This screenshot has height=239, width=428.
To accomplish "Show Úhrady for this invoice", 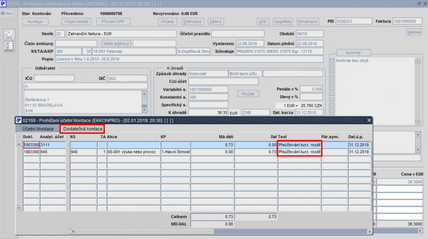I will 167,21.
